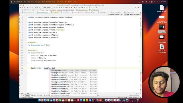The image size is (183, 103).
Task: Select navigationBarsPadding completion suggestion
Action: point(73,82)
